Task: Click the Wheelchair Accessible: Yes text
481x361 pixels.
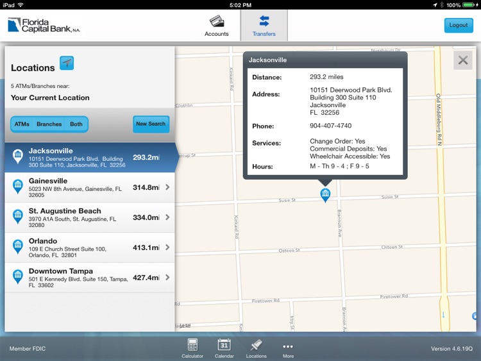Action: pyautogui.click(x=350, y=156)
